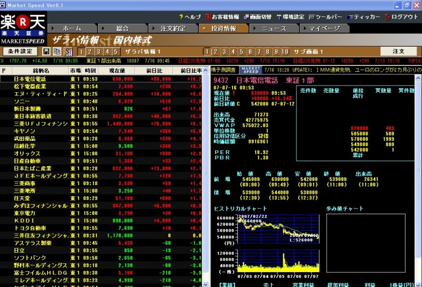Select the 新日本製鐵 row
The height and width of the screenshot is (287, 422).
(x=101, y=109)
